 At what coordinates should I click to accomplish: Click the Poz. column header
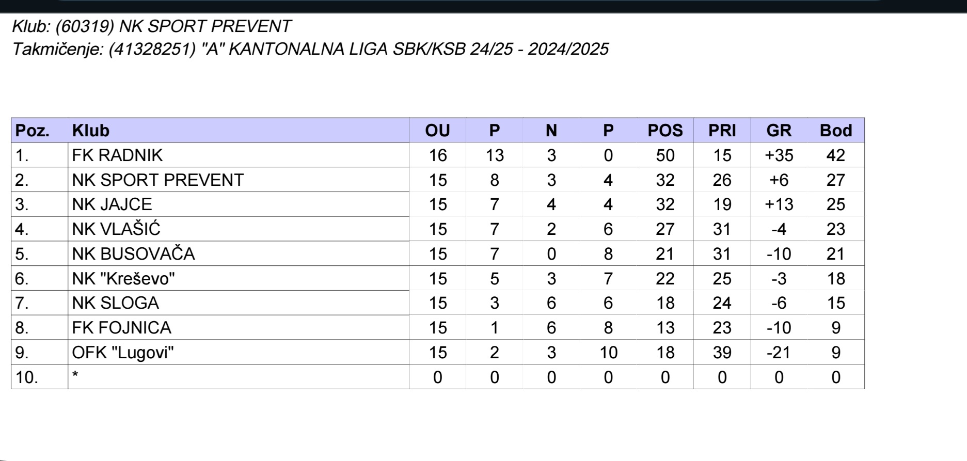[x=33, y=131]
